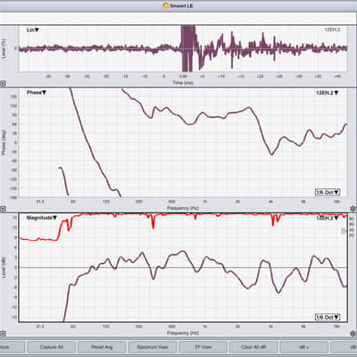Click the small square icon below the Magnitude plot
This screenshot has width=357, height=357.
coord(3,334)
